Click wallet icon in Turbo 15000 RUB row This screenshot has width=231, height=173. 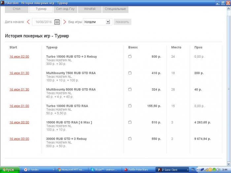(130, 56)
